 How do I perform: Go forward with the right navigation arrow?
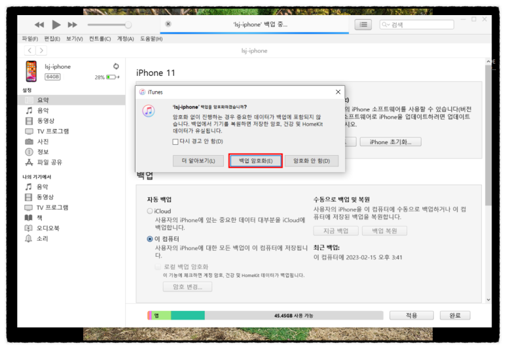pos(41,50)
